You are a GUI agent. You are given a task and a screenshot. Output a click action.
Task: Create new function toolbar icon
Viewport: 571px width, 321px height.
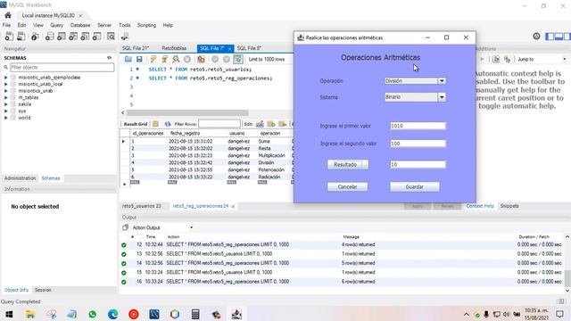97,37
